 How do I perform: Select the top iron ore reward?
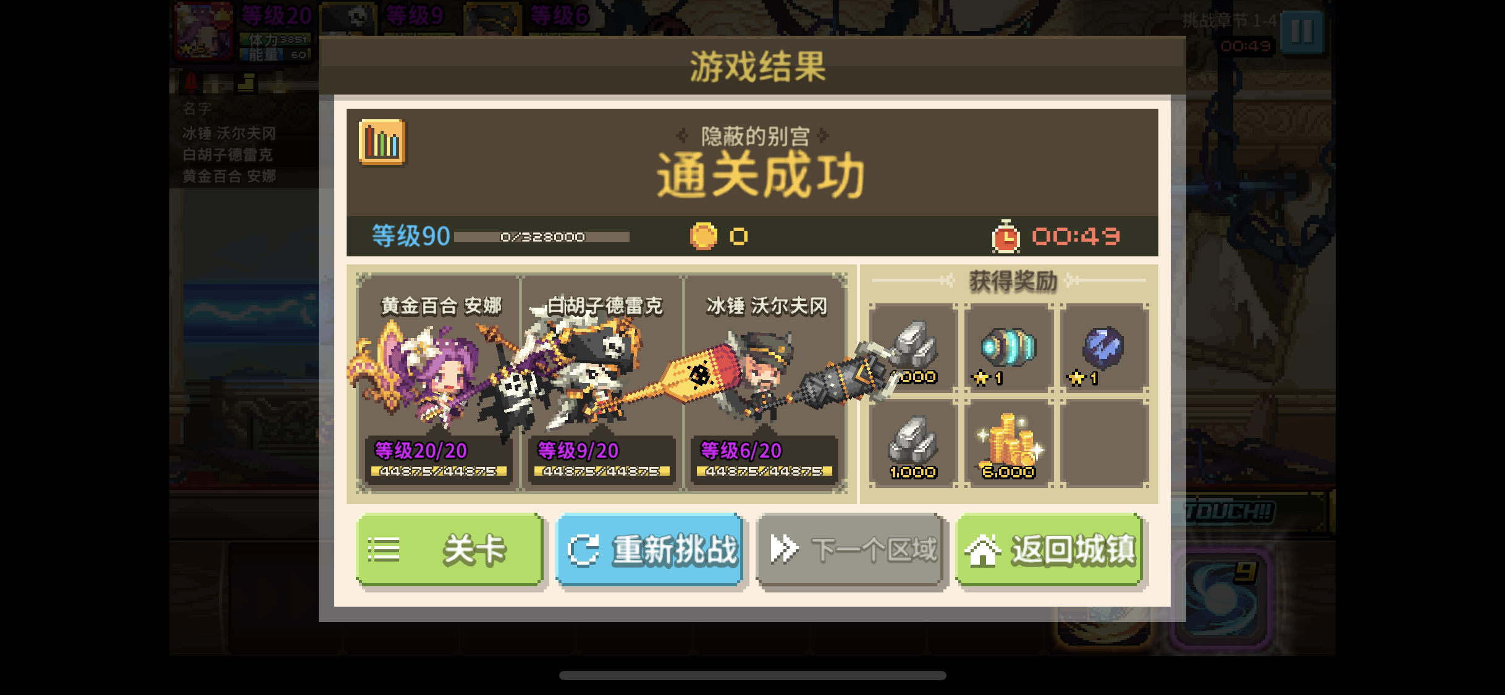[913, 348]
